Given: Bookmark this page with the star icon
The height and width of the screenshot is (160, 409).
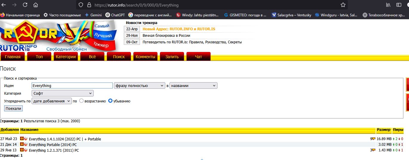Looking at the screenshot, I should (x=343, y=5).
